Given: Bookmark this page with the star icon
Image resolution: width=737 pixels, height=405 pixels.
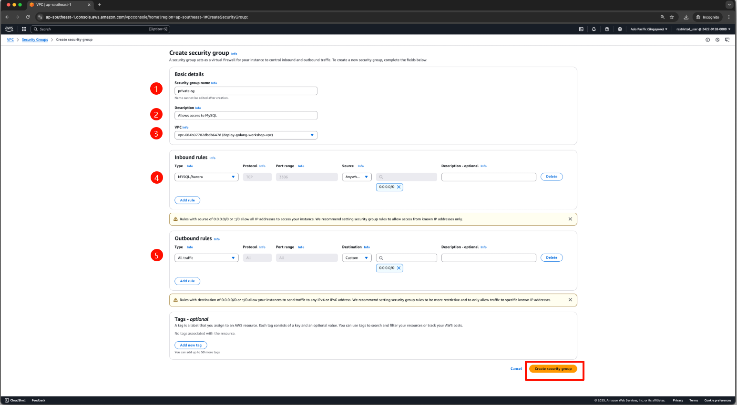Looking at the screenshot, I should coord(672,17).
